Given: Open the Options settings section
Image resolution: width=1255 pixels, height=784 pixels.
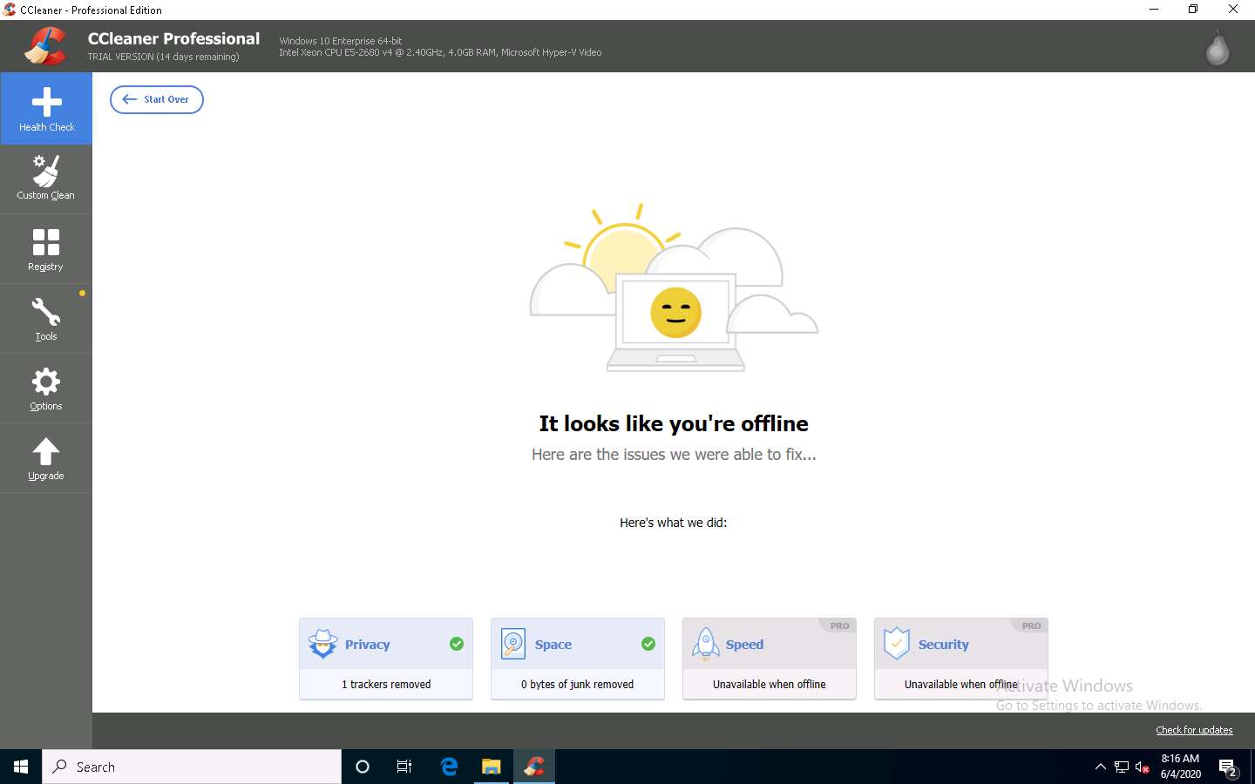Looking at the screenshot, I should coord(46,389).
